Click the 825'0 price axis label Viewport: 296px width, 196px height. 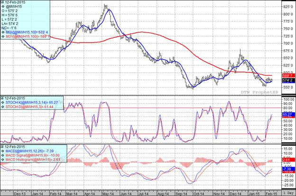(288, 7)
